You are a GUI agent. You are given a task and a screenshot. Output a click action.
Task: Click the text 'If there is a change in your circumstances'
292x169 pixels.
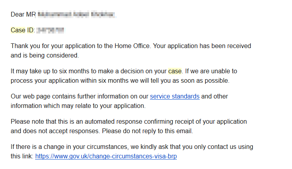(x=69, y=147)
